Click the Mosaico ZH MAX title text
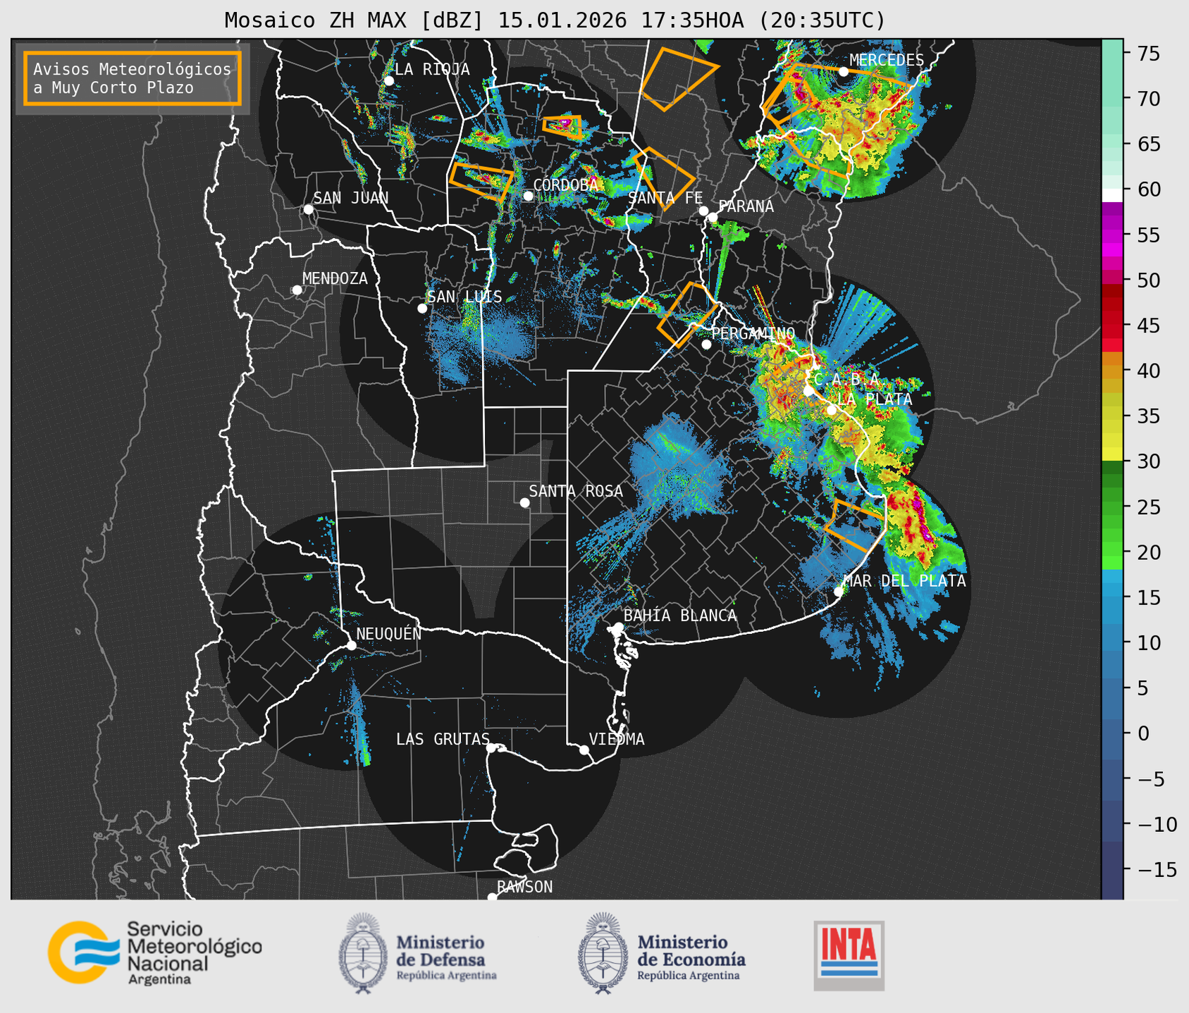This screenshot has height=1013, width=1189. click(x=554, y=20)
